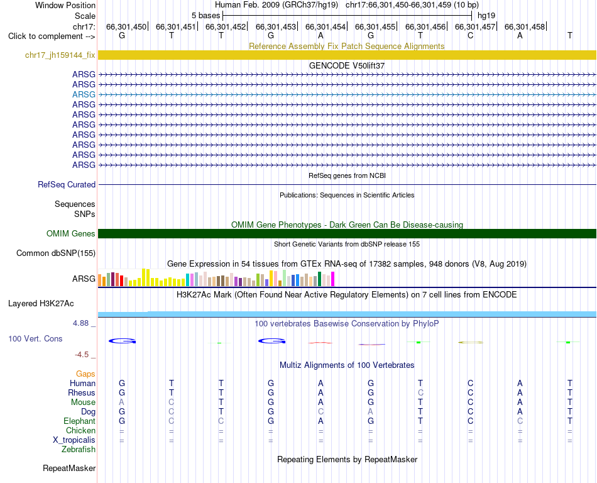Click the Dog species row label
This screenshot has height=483, width=597.
point(88,412)
